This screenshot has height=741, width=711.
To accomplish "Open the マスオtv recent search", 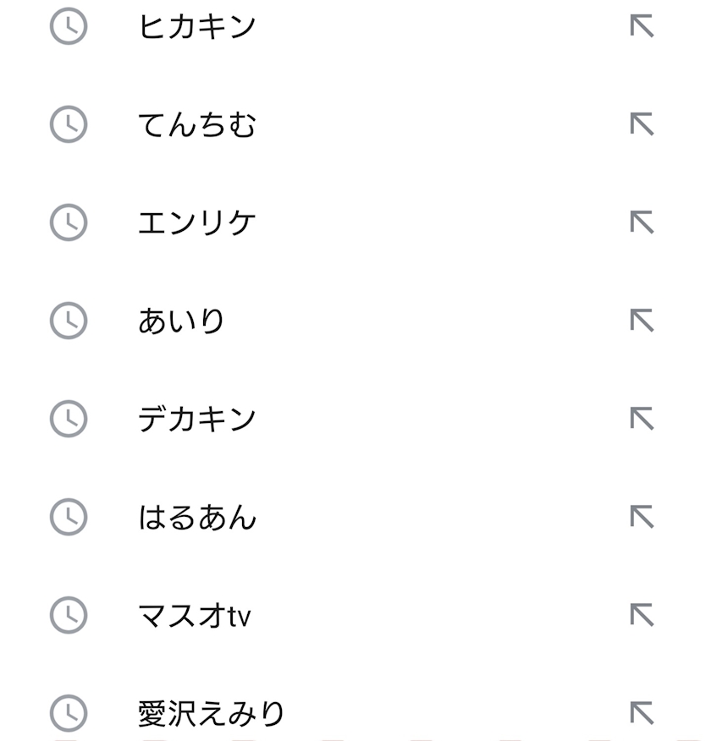I will point(194,616).
